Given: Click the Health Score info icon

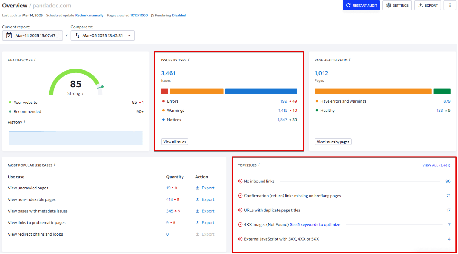Looking at the screenshot, I should point(35,59).
